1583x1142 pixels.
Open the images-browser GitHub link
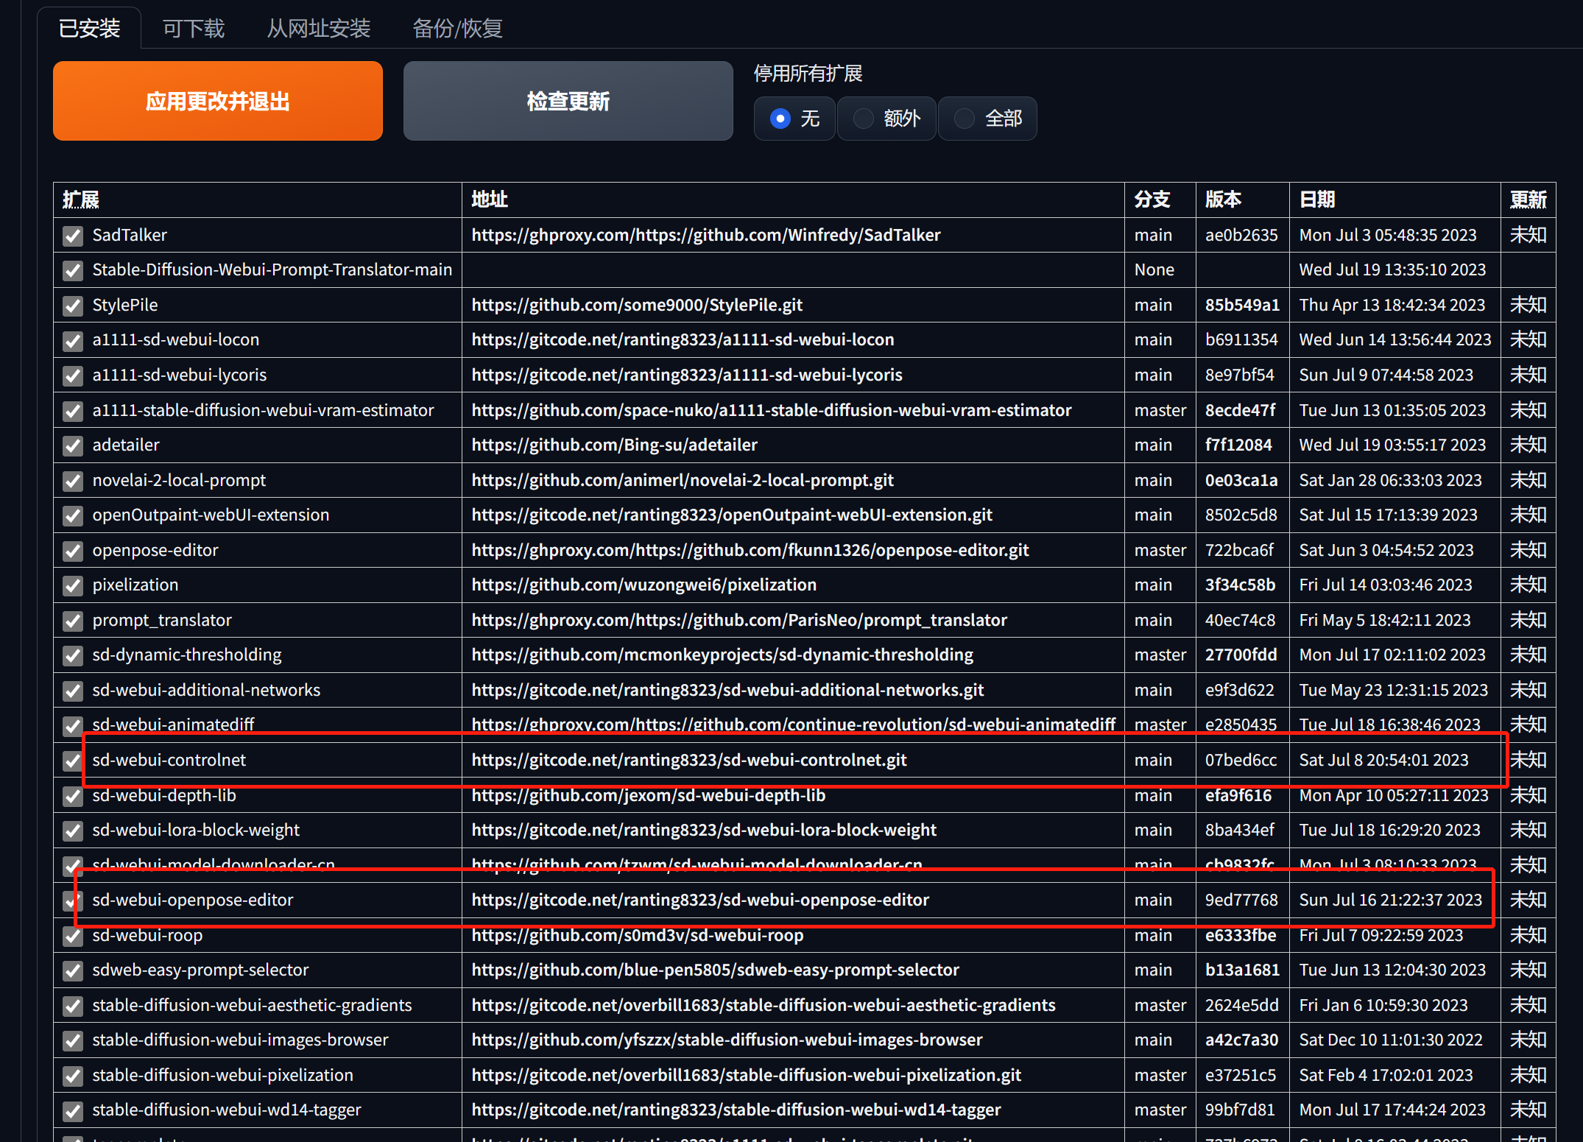coord(727,1040)
